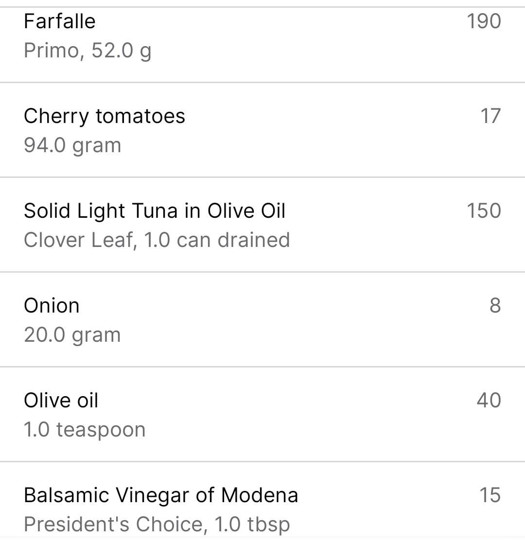Tap the 1.0 tbsp serving size
The image size is (525, 542).
252,525
